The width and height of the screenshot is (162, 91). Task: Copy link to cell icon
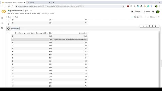[147, 26]
